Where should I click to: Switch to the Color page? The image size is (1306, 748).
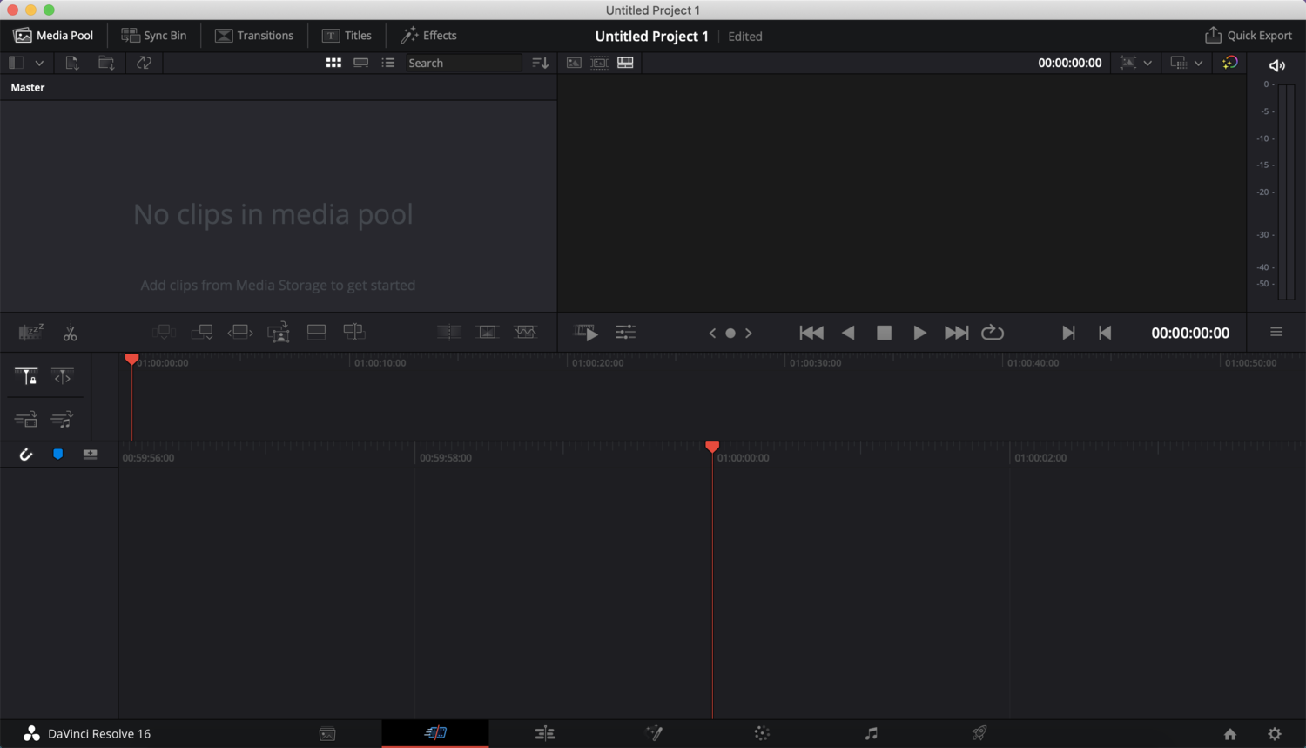[x=762, y=734]
